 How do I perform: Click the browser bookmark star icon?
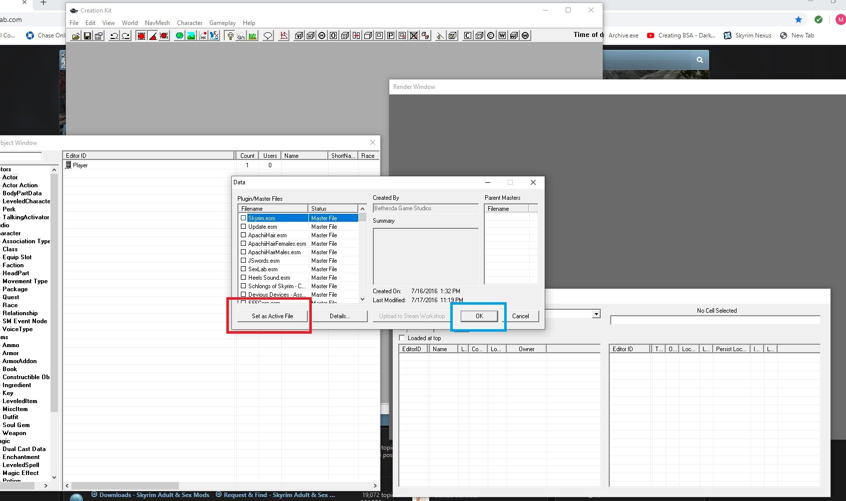(799, 19)
